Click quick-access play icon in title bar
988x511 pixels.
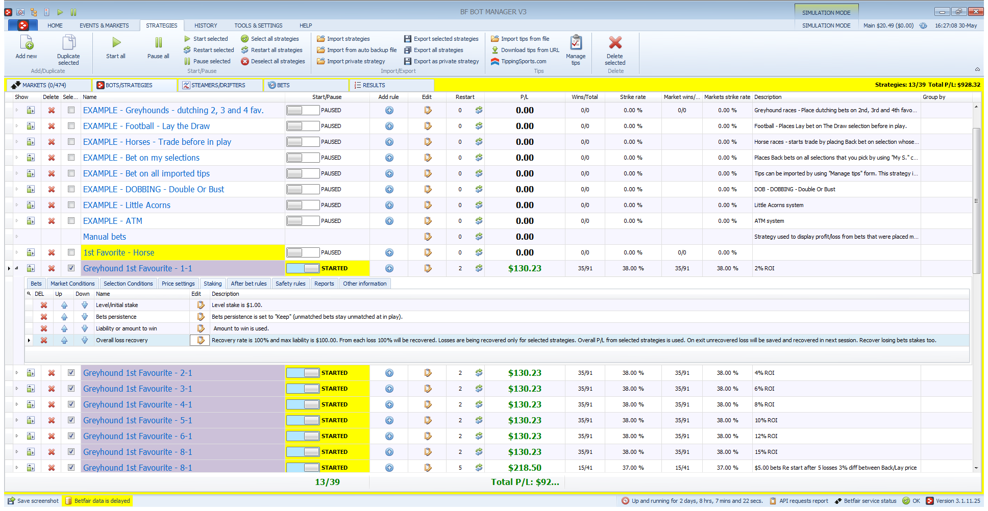(60, 12)
